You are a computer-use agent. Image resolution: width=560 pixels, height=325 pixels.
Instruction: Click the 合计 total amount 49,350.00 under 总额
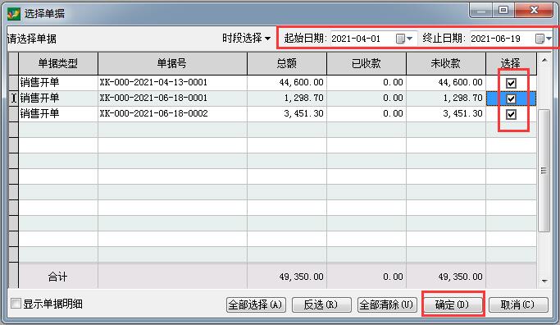coord(301,277)
